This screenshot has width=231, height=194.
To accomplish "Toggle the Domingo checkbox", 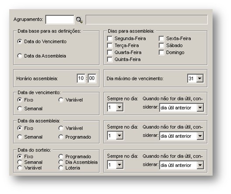I will click(161, 52).
